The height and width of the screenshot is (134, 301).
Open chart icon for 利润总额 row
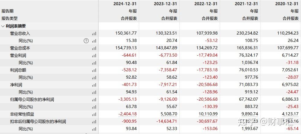pos(94,70)
